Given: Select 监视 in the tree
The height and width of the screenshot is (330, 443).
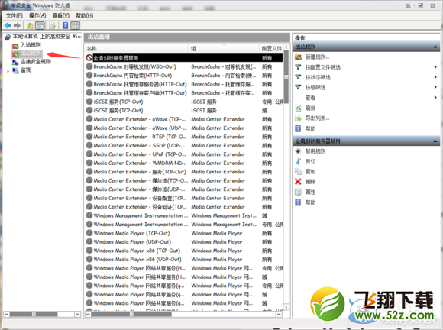Looking at the screenshot, I should coord(25,70).
